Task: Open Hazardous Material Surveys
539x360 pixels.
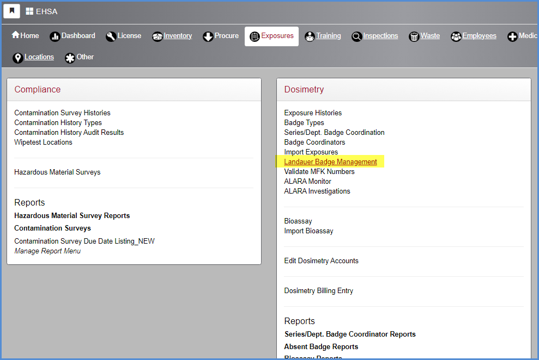Action: click(x=57, y=172)
